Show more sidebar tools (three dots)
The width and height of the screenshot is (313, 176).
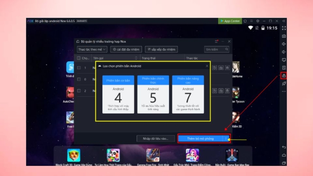[284, 92]
